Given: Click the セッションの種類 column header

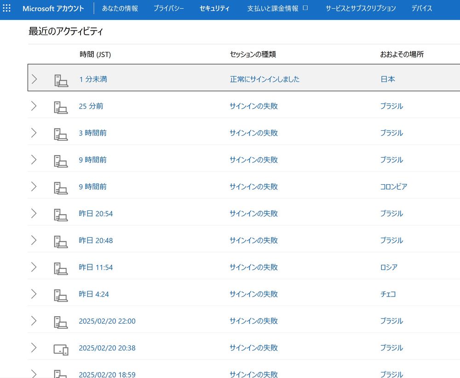Looking at the screenshot, I should pos(253,54).
